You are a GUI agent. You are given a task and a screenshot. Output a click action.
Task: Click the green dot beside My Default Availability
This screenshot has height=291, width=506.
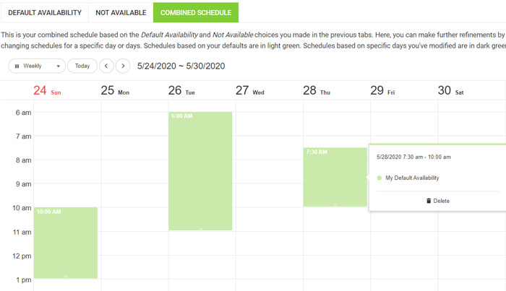click(379, 178)
